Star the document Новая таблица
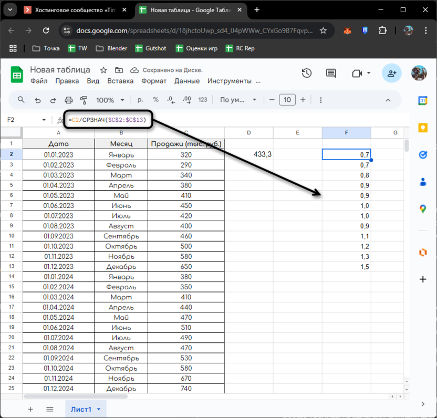The image size is (437, 418). 103,70
